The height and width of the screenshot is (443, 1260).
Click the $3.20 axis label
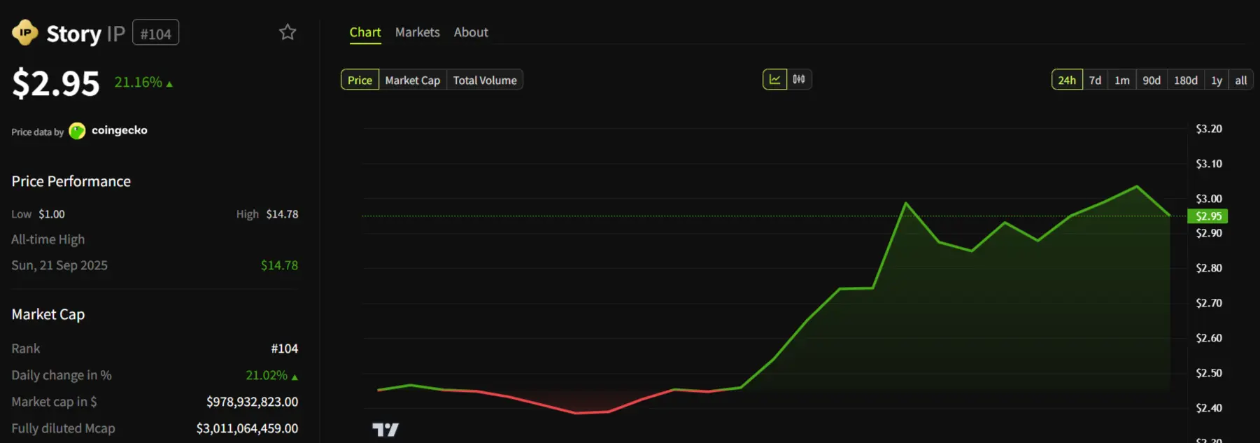tap(1209, 129)
